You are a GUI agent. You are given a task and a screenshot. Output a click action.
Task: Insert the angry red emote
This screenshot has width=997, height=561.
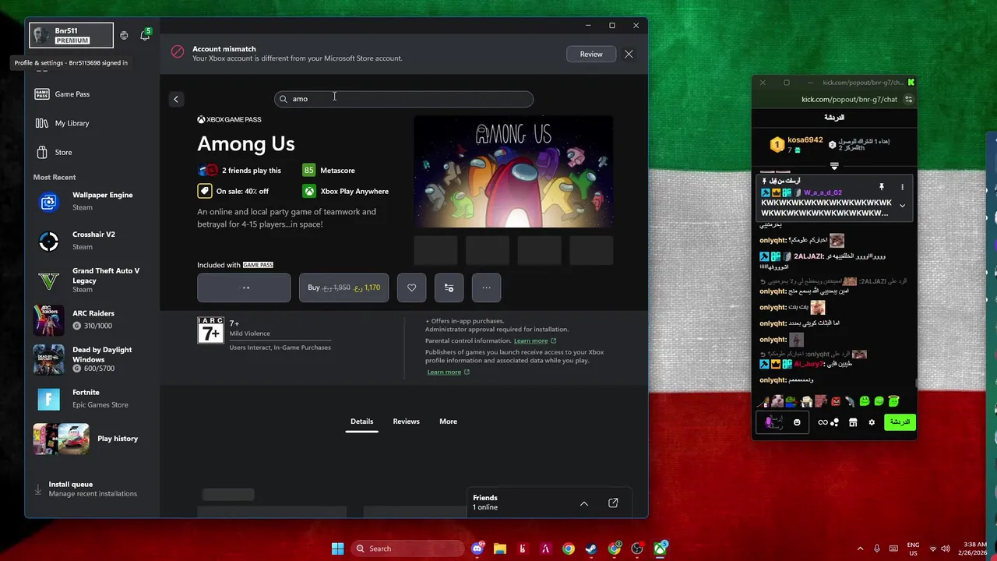pos(836,401)
